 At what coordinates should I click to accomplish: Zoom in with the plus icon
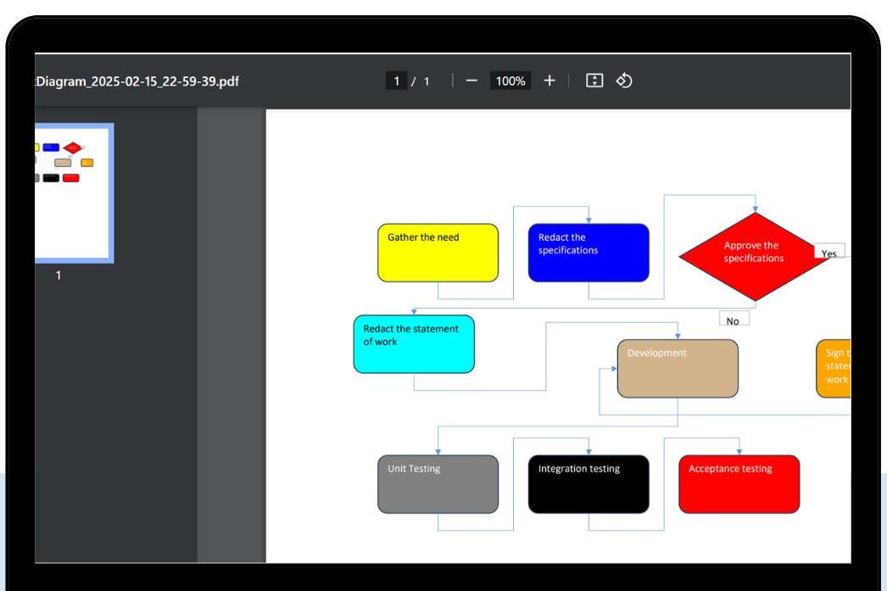[x=549, y=80]
